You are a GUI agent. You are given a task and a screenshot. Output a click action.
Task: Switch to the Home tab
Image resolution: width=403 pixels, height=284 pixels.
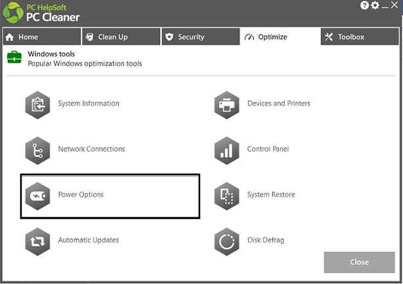(x=42, y=37)
